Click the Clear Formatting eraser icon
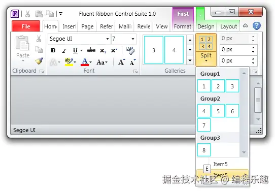Viewport: 275px width, 191px height. (x=130, y=51)
